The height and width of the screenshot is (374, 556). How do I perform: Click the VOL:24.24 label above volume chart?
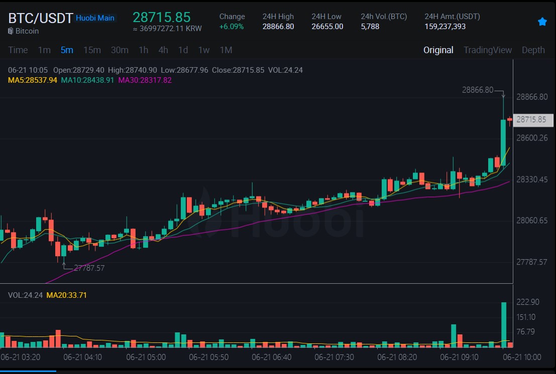click(x=25, y=295)
